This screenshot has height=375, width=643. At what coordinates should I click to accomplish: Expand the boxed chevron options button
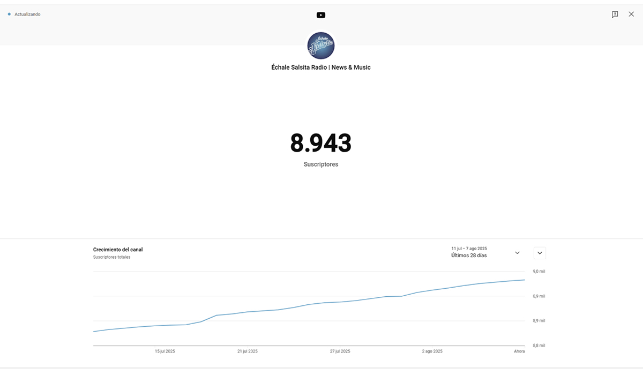540,253
